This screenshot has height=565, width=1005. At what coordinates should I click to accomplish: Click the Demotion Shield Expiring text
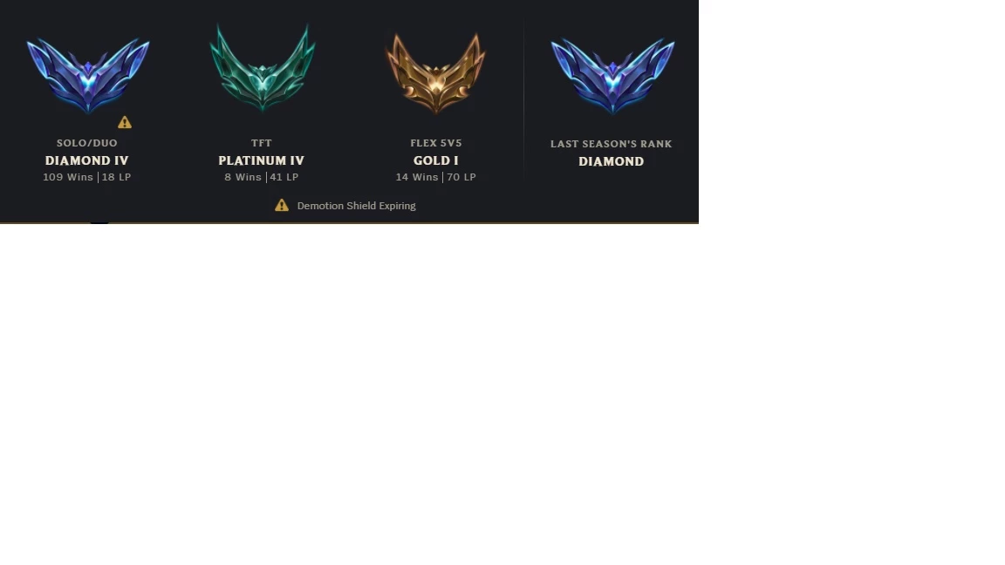tap(356, 206)
